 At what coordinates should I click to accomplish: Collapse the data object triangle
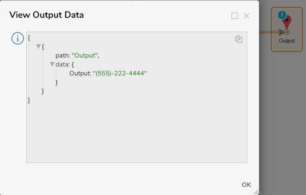pos(52,64)
